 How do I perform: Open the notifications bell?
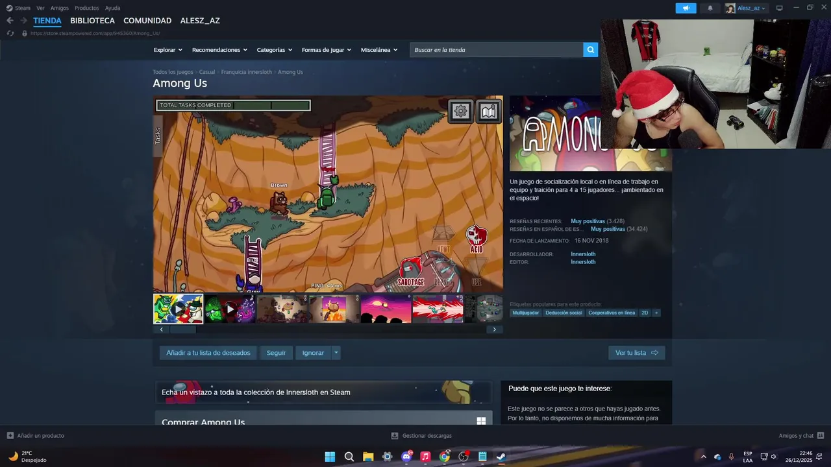710,8
